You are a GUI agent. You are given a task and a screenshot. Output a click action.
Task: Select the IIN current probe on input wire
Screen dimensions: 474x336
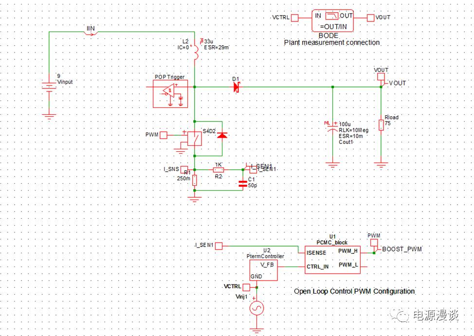coord(91,33)
